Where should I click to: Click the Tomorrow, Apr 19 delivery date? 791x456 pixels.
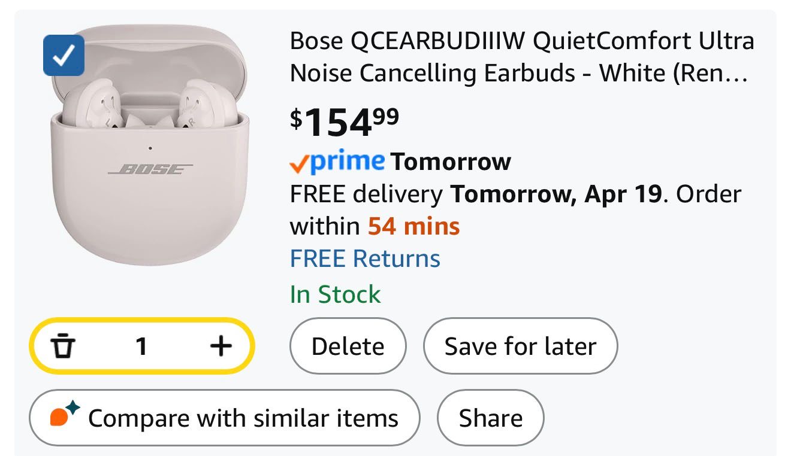click(557, 194)
